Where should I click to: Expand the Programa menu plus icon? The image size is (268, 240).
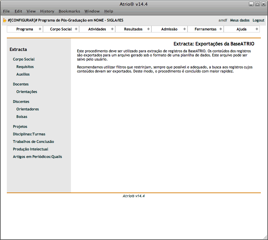click(x=40, y=29)
